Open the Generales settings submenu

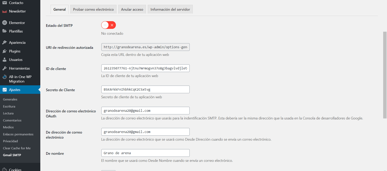[10, 99]
